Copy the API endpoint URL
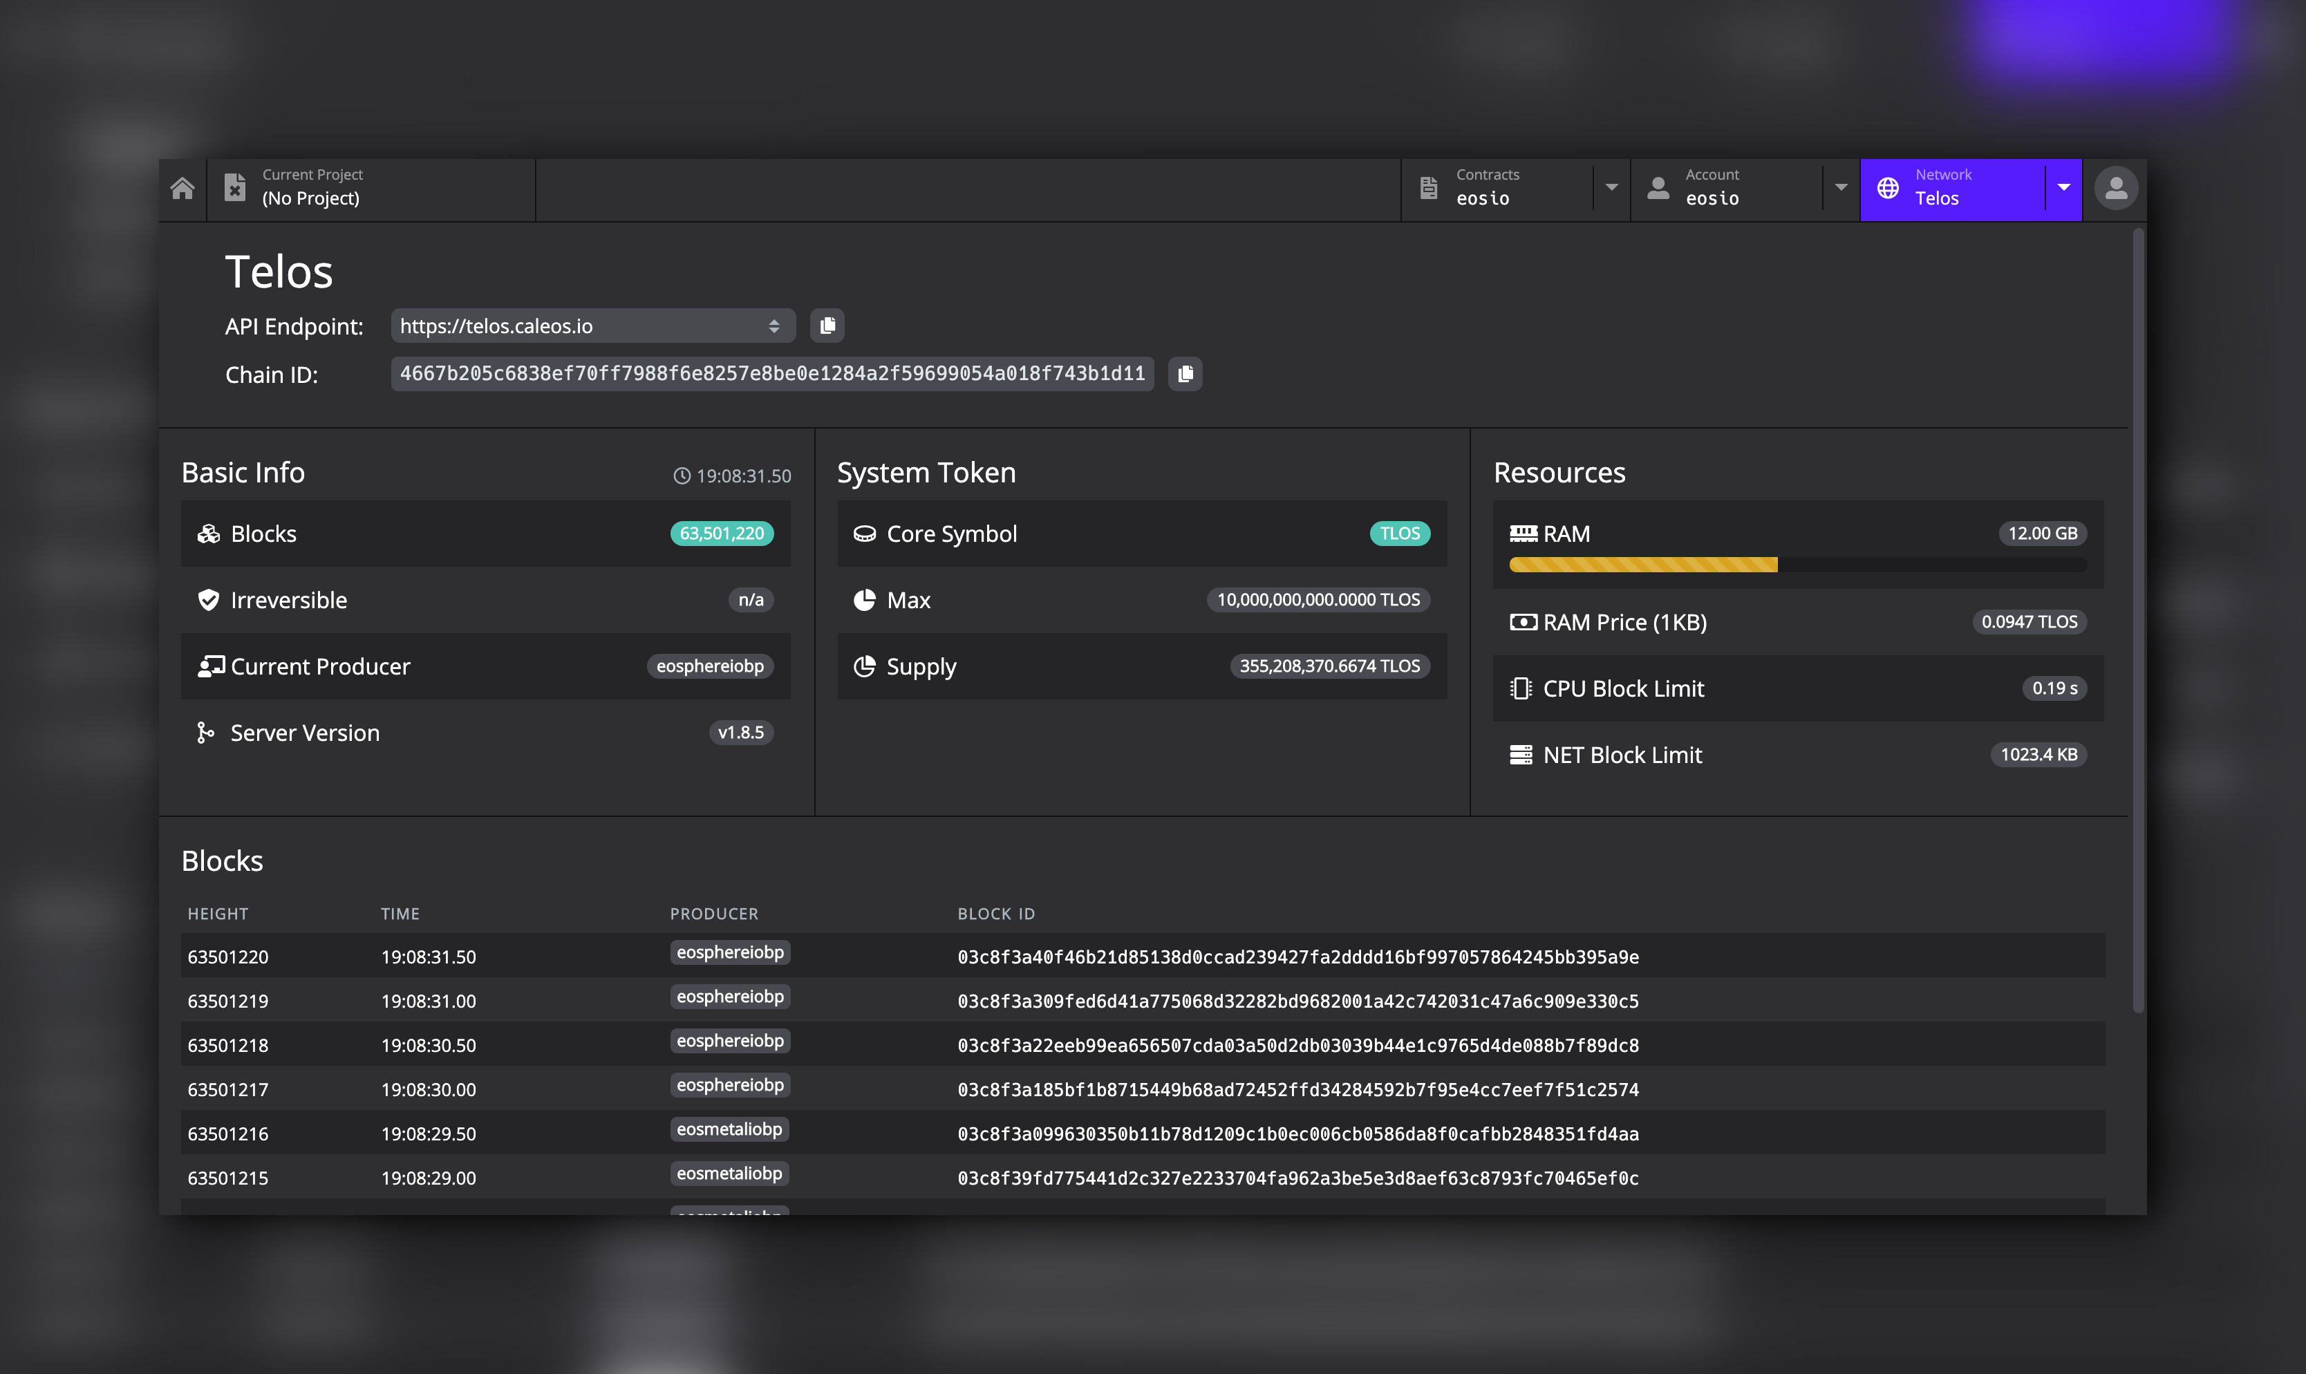The width and height of the screenshot is (2306, 1374). (827, 325)
